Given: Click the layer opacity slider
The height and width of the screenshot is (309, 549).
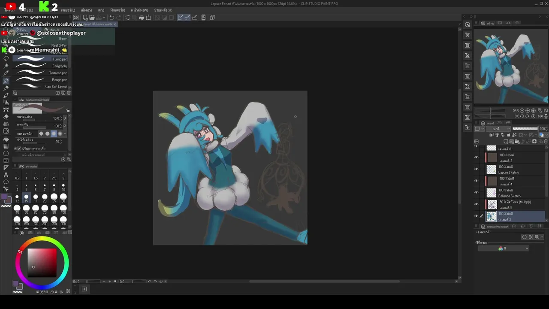Looking at the screenshot, I should click(x=525, y=129).
